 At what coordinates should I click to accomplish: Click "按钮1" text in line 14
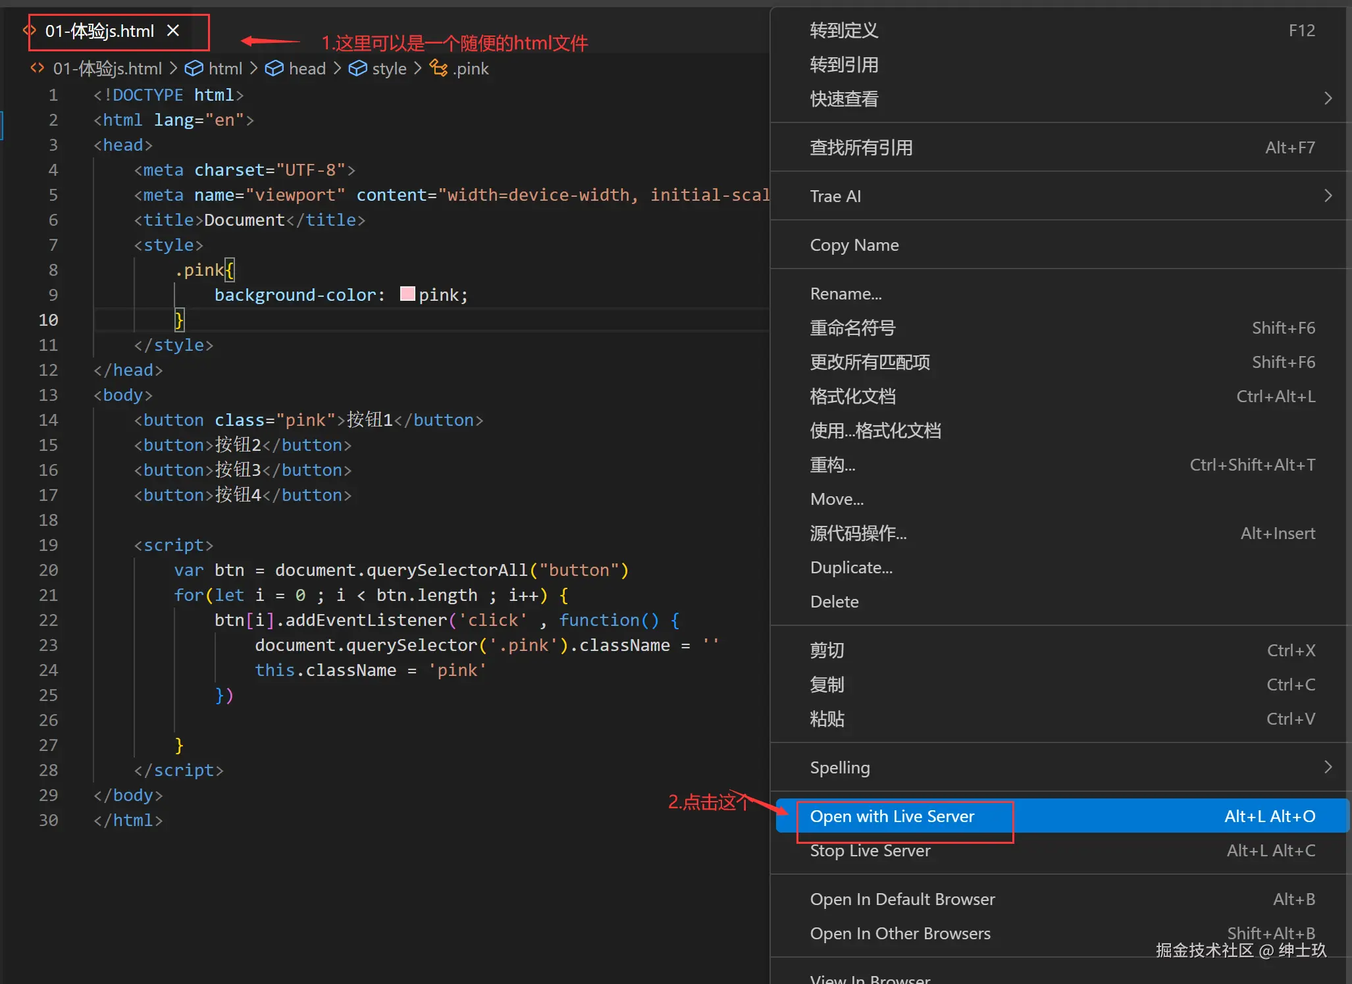(370, 420)
